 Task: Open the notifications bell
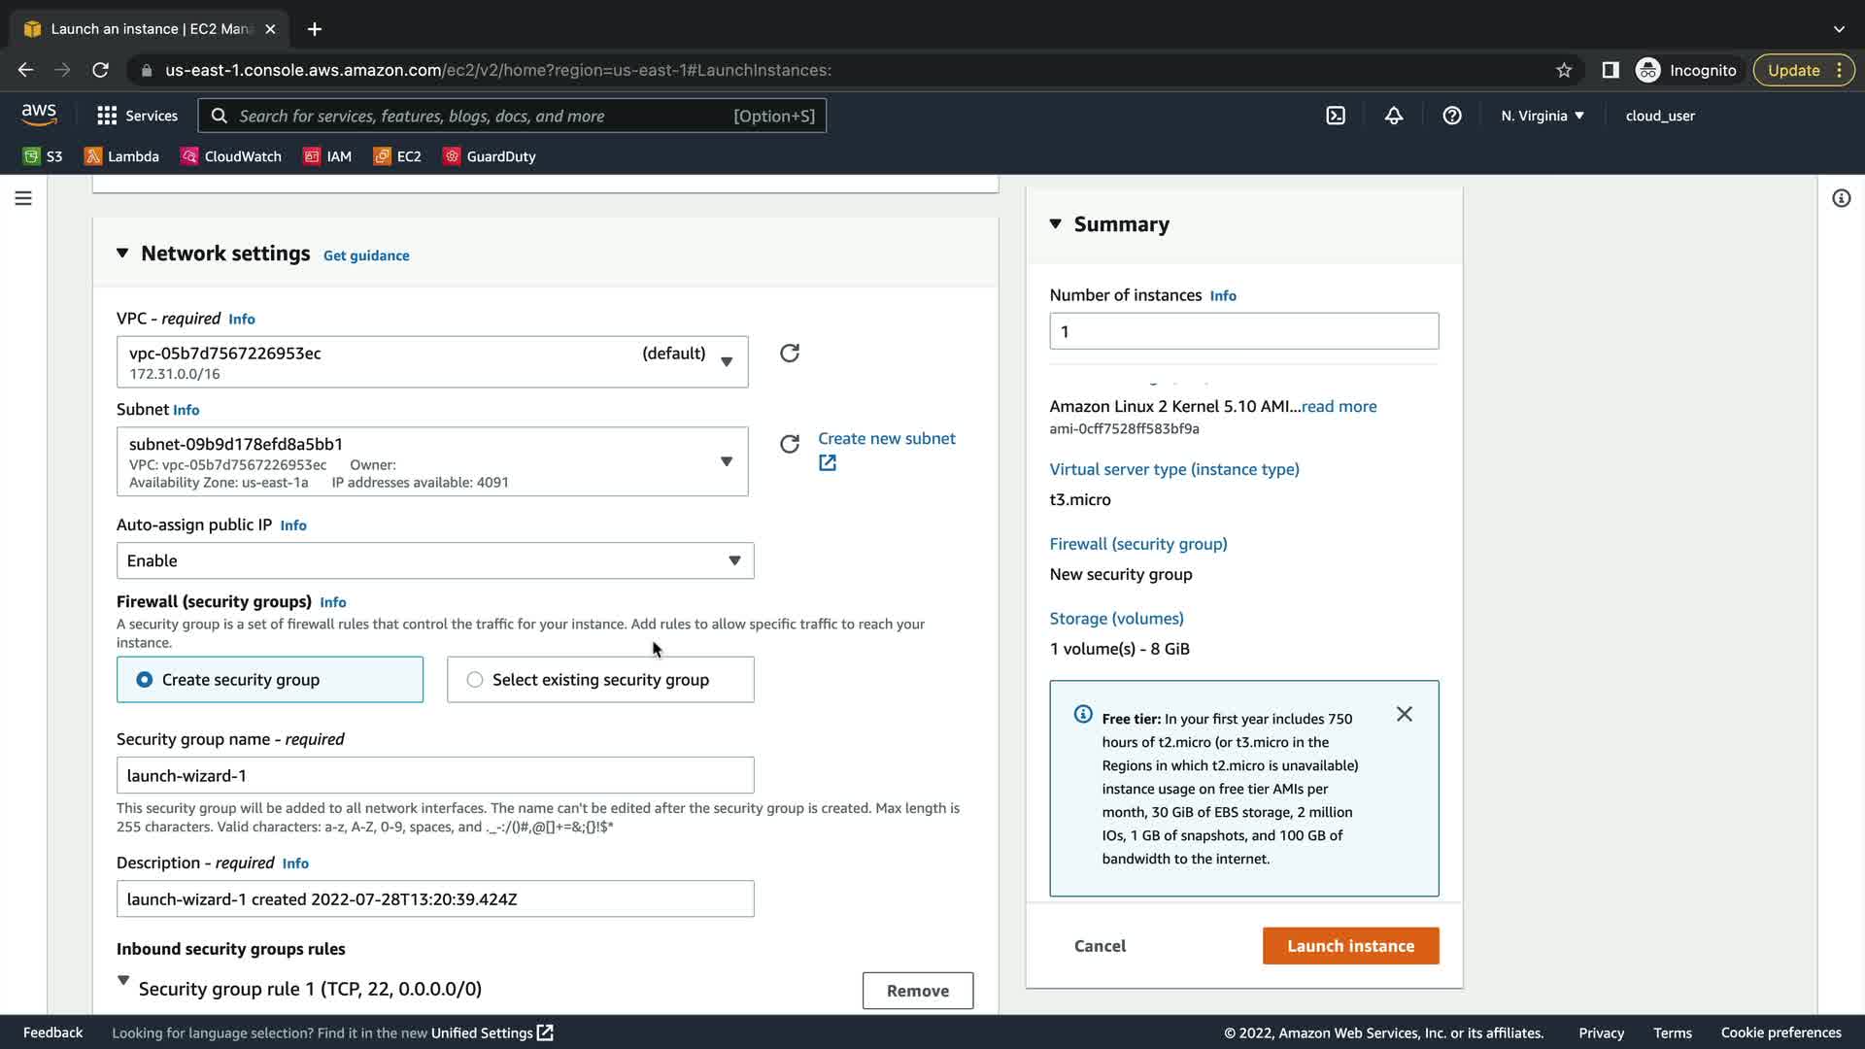(1394, 116)
